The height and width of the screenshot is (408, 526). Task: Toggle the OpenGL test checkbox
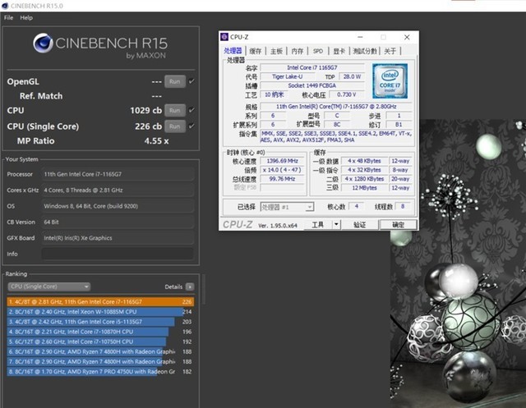click(191, 81)
